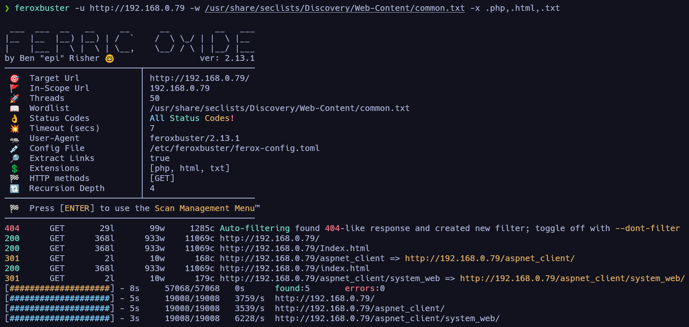Click the nerd face emoji after Risher
The image size is (689, 327).
coord(110,58)
